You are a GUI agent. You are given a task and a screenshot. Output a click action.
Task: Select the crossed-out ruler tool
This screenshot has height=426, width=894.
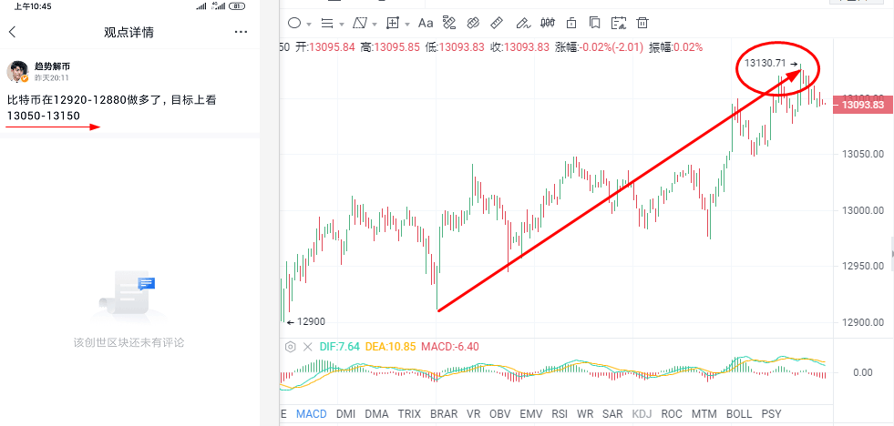473,24
